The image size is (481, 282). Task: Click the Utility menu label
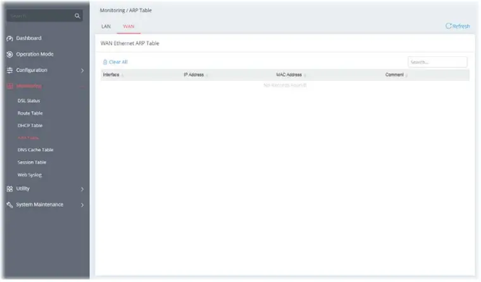(x=23, y=188)
